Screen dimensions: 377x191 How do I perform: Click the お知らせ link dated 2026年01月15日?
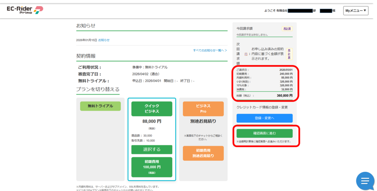(103, 40)
